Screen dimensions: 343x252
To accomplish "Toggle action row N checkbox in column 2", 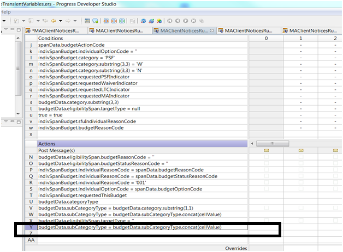I will click(335, 157).
